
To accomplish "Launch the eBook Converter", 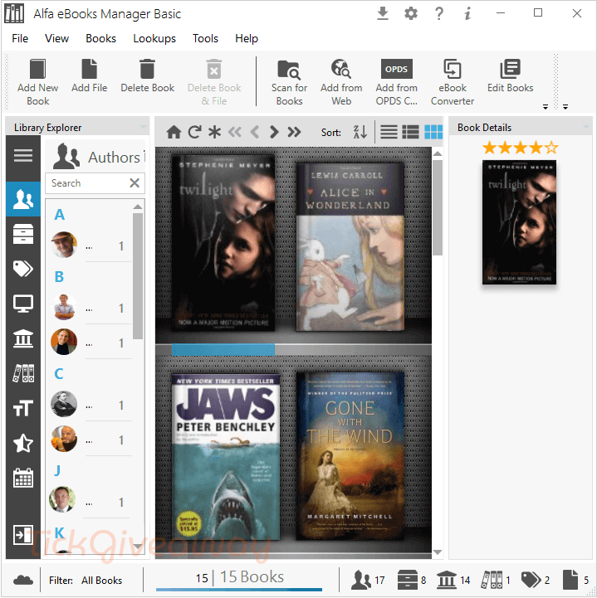I will pos(453,82).
